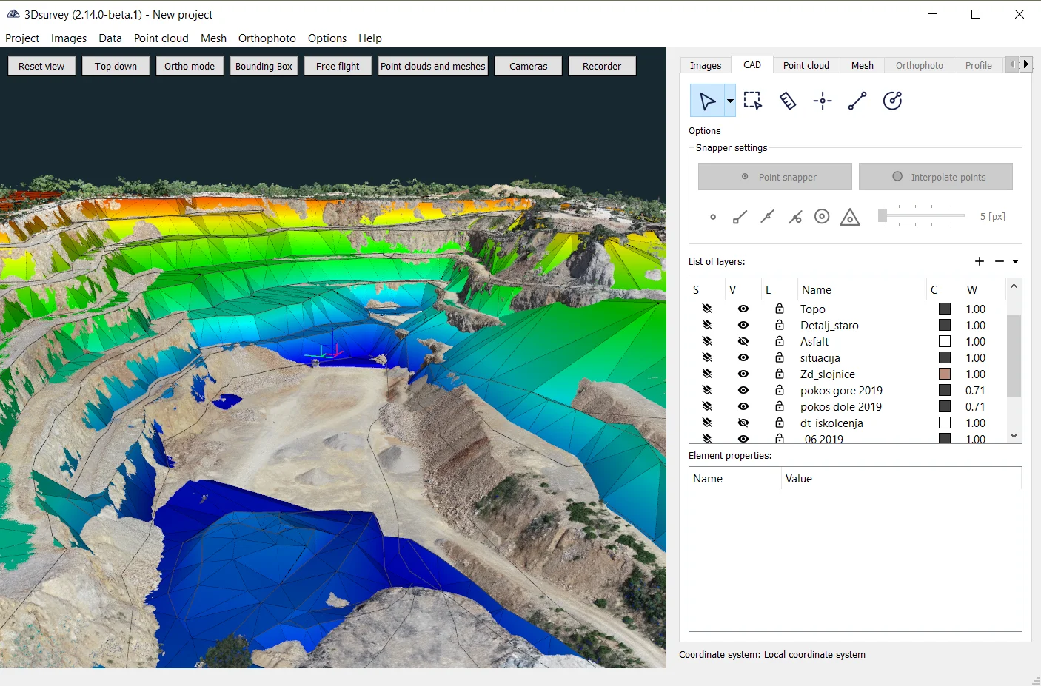Toggle the lock on Asfalt layer
Image resolution: width=1041 pixels, height=686 pixels.
(780, 341)
